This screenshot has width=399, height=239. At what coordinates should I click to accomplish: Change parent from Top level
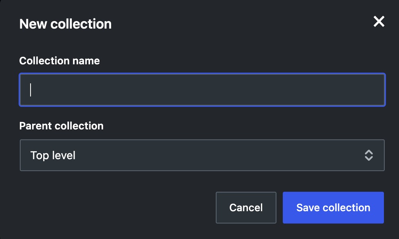202,155
